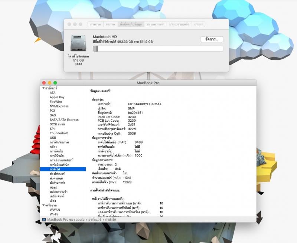This screenshot has height=243, width=297.
Task: Click the full charge capacity value 7000
Action: [x=138, y=155]
